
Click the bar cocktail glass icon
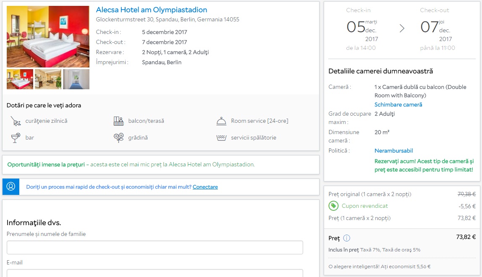[x=16, y=137]
